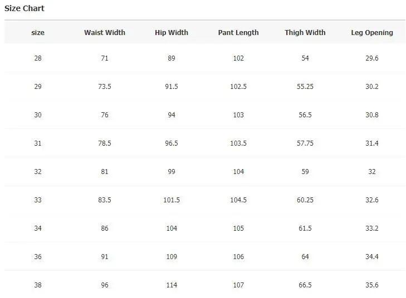Click waist width value 86
Viewport: 406px width, 298px height.
[105, 228]
